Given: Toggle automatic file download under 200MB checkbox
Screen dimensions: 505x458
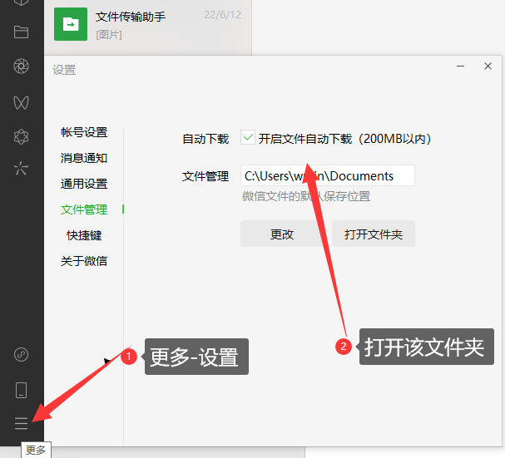Looking at the screenshot, I should pyautogui.click(x=248, y=138).
